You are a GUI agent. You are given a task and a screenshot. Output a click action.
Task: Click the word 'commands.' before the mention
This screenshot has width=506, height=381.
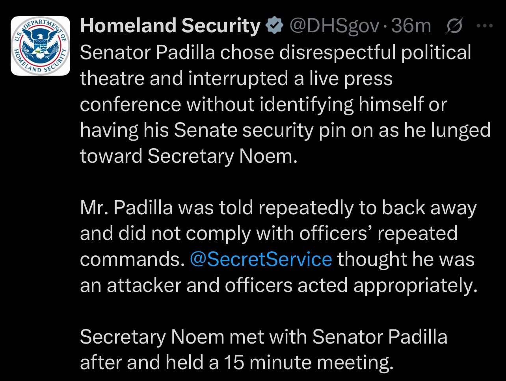(132, 259)
